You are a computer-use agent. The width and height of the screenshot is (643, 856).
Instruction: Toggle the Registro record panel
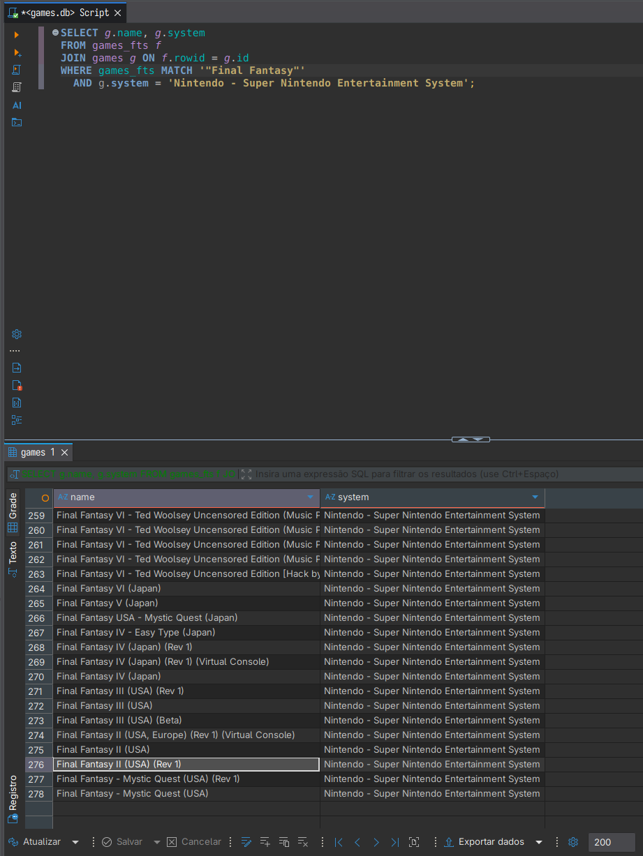pos(13,799)
